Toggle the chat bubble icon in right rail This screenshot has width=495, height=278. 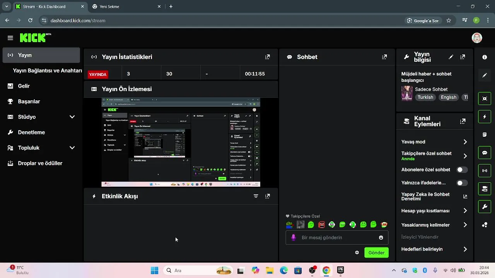(485, 153)
